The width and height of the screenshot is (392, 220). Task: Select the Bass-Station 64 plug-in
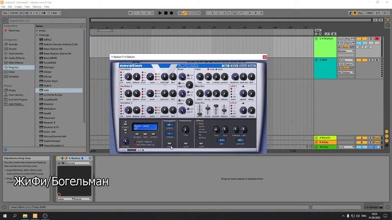[53, 49]
